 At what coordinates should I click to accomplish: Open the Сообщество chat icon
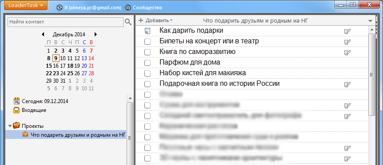[128, 8]
